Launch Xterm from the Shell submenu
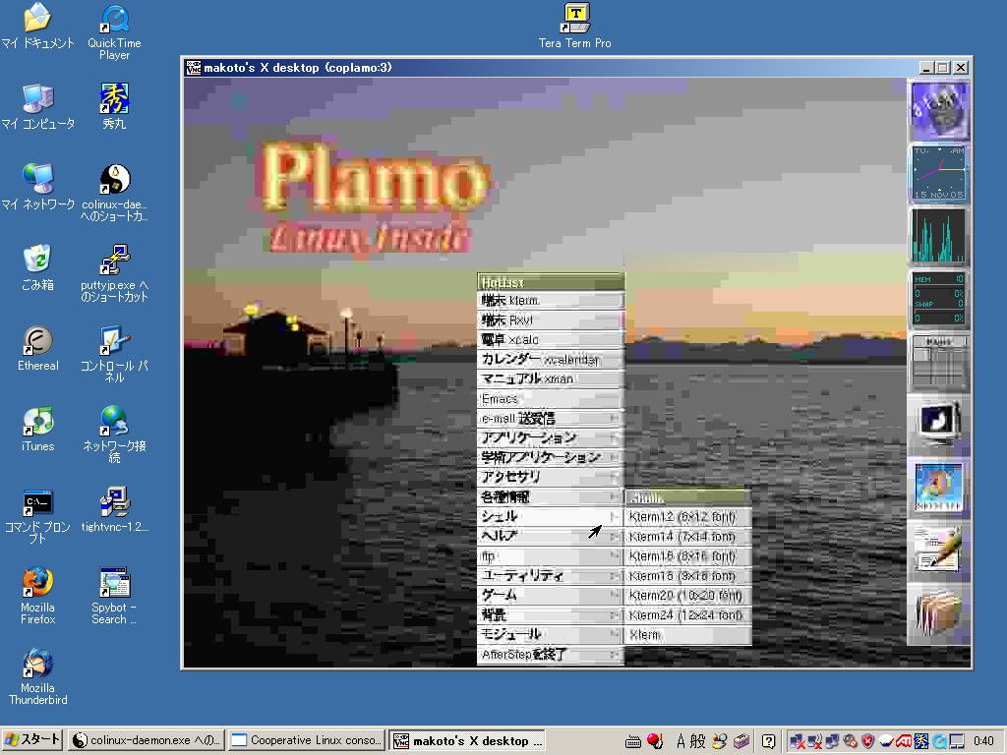Viewport: 1007px width, 755px height. [x=688, y=635]
